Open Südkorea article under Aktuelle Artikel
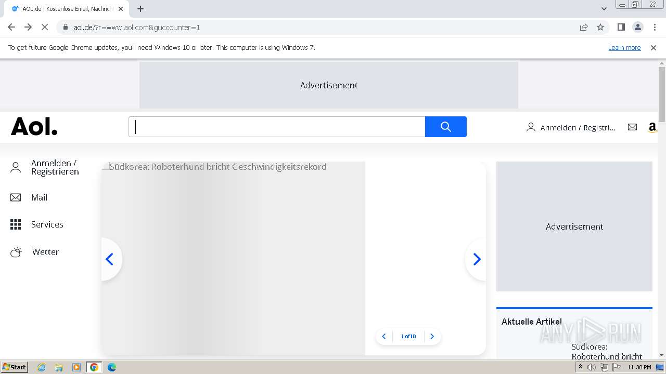 point(607,352)
